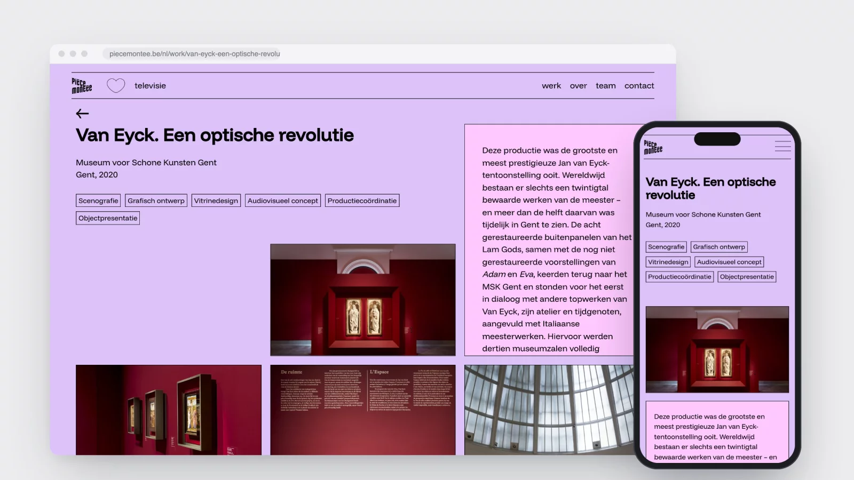
Task: Click the back arrow above the title
Action: coord(82,114)
